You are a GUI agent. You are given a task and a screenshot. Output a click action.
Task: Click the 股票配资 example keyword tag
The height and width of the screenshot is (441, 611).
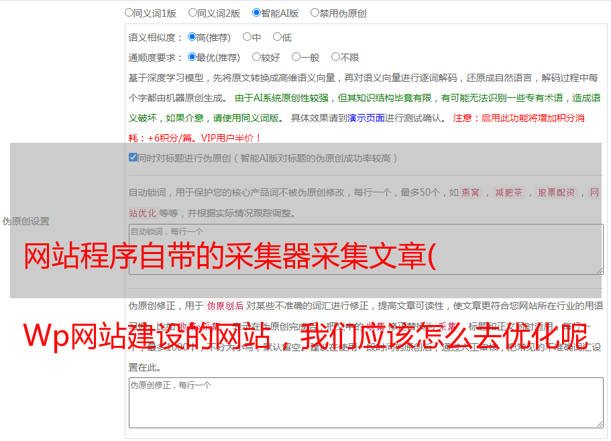(557, 192)
